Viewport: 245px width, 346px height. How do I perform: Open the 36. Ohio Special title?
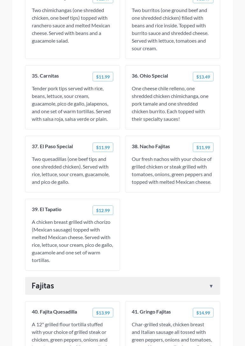(150, 76)
